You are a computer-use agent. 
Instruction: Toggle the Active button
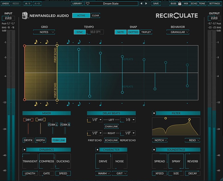(81, 15)
